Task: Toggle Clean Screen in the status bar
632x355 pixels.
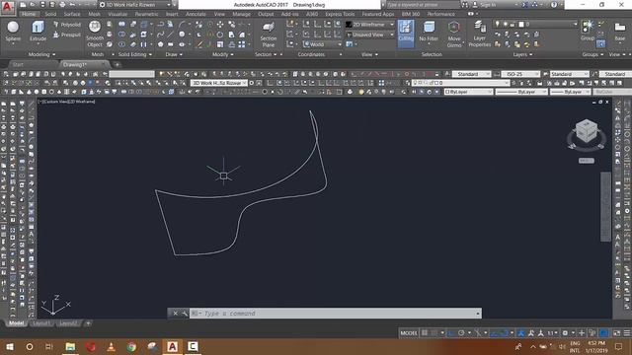Action: (616, 333)
